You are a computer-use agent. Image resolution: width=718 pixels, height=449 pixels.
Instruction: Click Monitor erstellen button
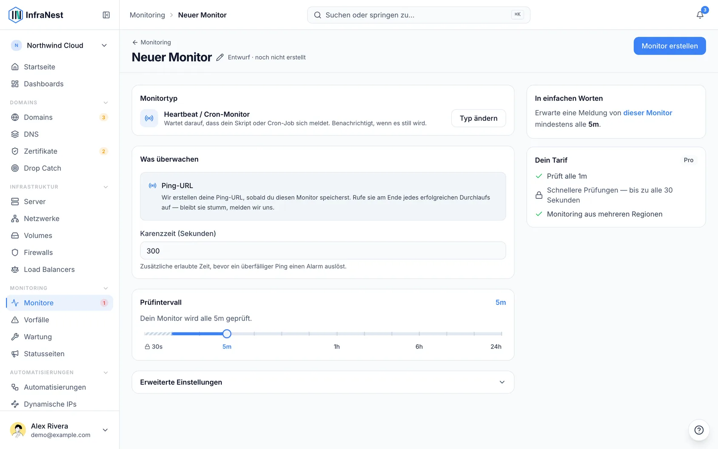(670, 46)
